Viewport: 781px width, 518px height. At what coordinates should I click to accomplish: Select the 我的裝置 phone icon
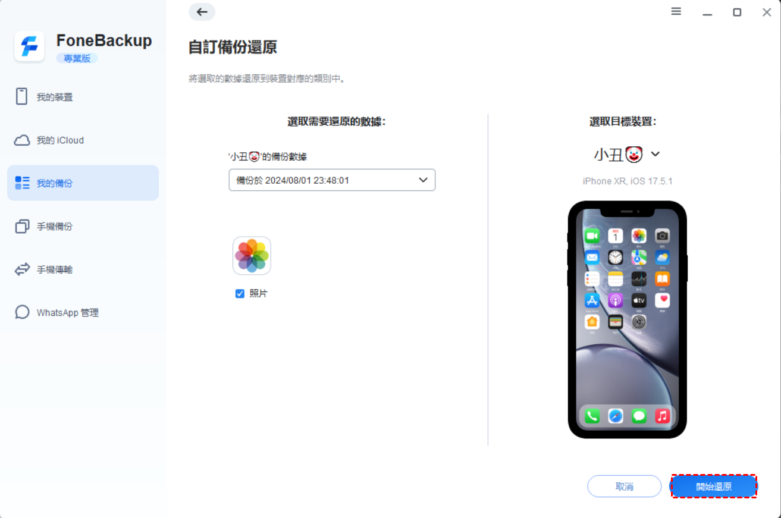coord(22,97)
